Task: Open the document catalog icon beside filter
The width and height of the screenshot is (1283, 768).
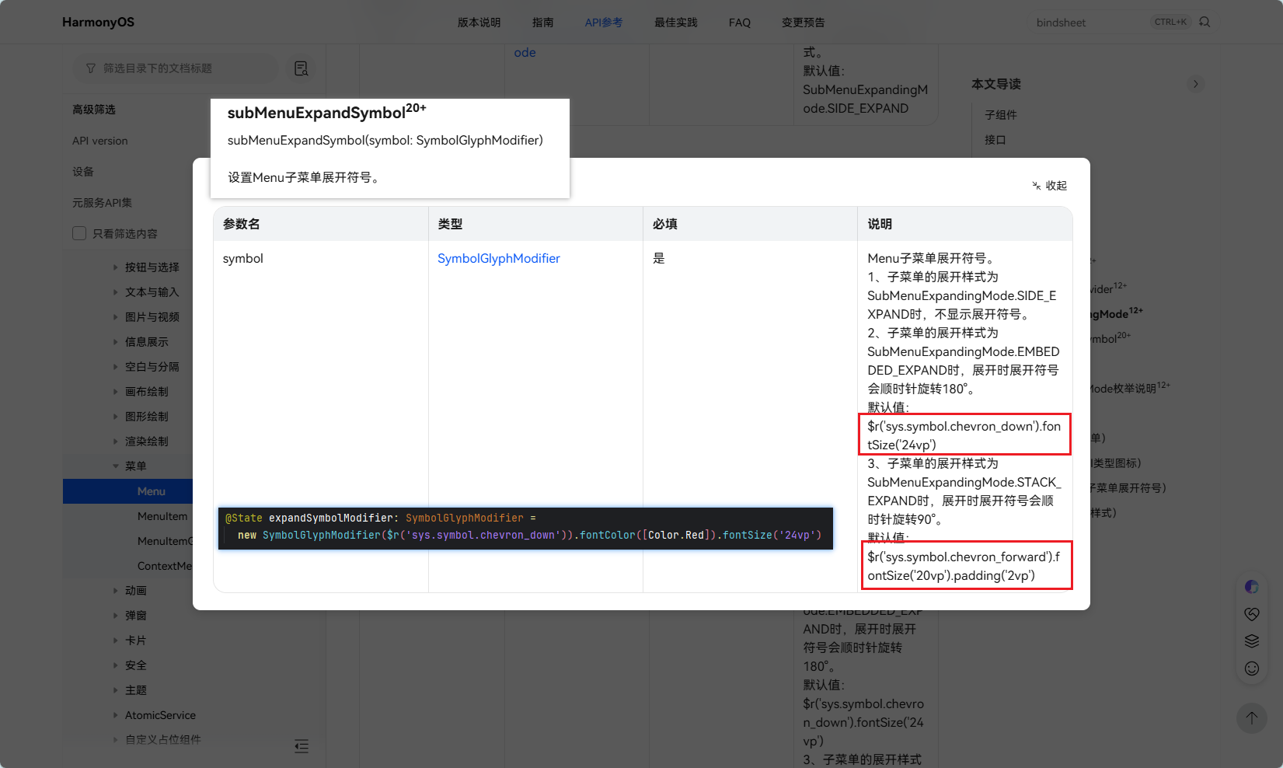Action: point(302,68)
